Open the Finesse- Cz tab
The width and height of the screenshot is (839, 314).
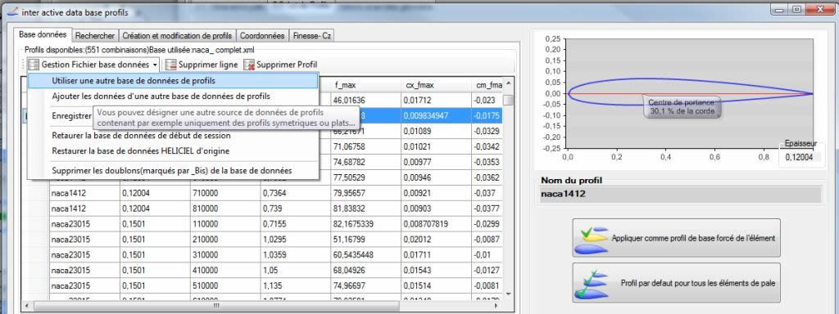pyautogui.click(x=312, y=36)
